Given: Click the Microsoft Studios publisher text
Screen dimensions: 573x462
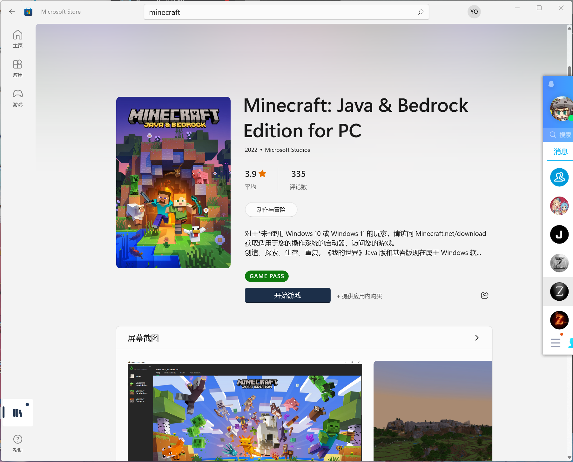Looking at the screenshot, I should click(x=287, y=150).
